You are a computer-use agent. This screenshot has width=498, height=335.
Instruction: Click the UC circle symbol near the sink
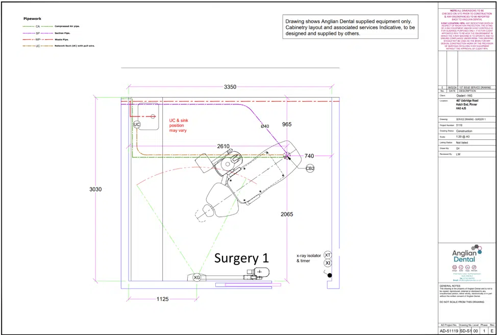point(137,125)
